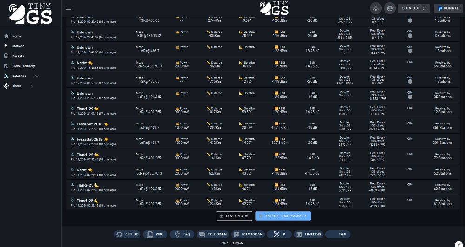Open FossaSat-2E18 packet at 12:20:35
This screenshot has height=247, width=465.
263,126
